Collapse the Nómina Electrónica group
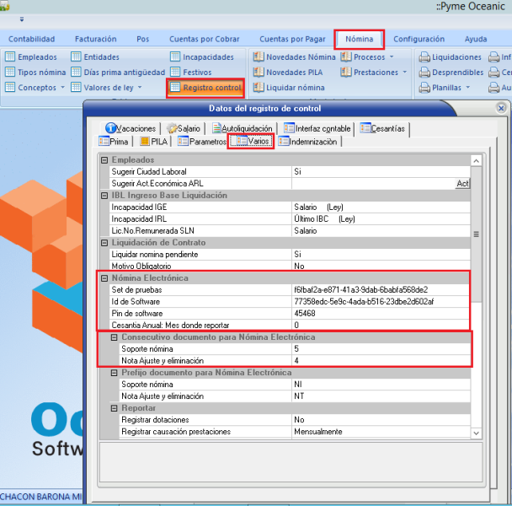 pos(104,277)
